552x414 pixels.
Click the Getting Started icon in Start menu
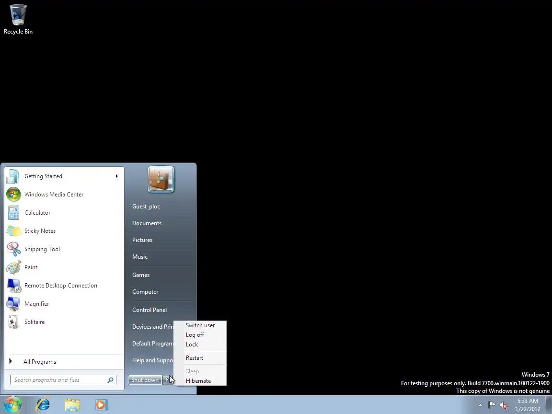pyautogui.click(x=13, y=176)
